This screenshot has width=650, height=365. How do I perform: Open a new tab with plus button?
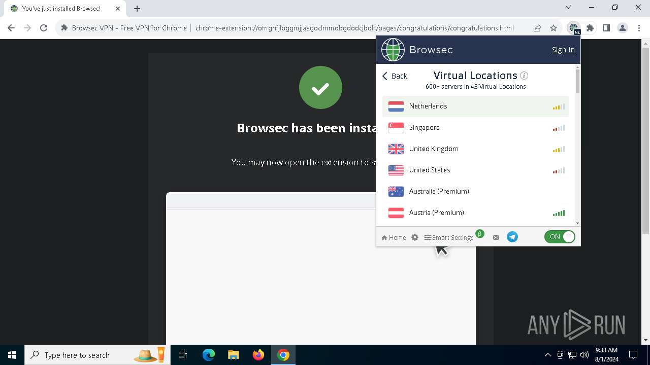click(137, 9)
